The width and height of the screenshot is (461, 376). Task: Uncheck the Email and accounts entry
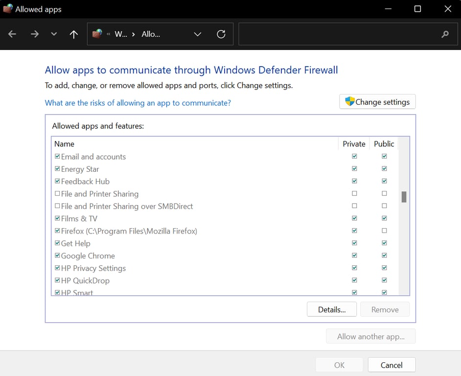[x=57, y=156]
